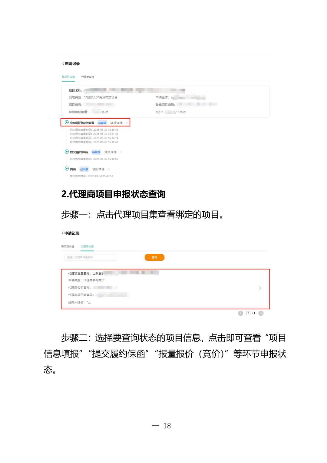Screen dimensions: 327x463
Task: Switch to the green highlighted 代理商申请 tab
Action: click(87, 247)
